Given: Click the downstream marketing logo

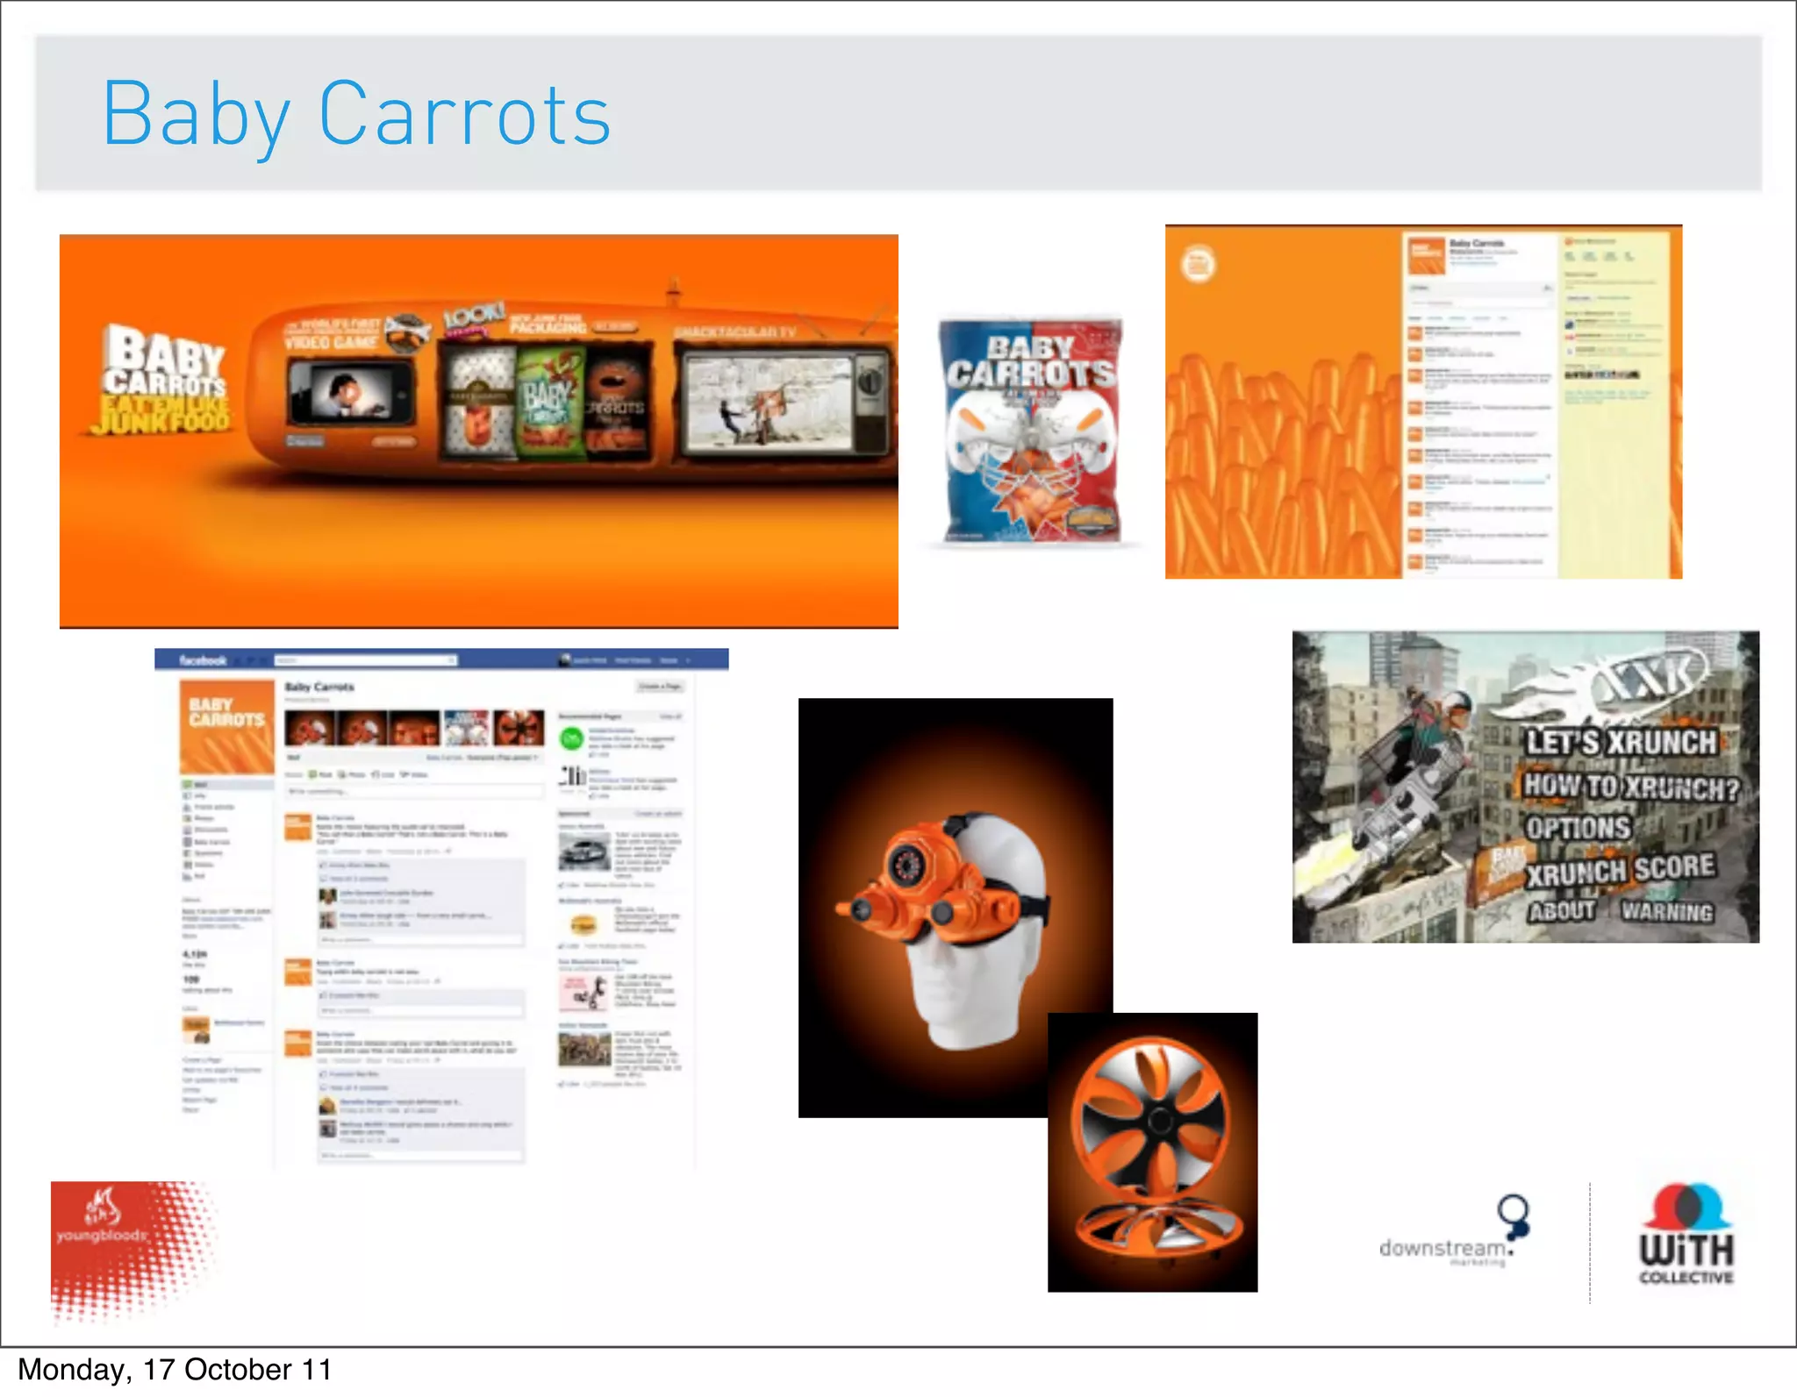Looking at the screenshot, I should pyautogui.click(x=1454, y=1231).
